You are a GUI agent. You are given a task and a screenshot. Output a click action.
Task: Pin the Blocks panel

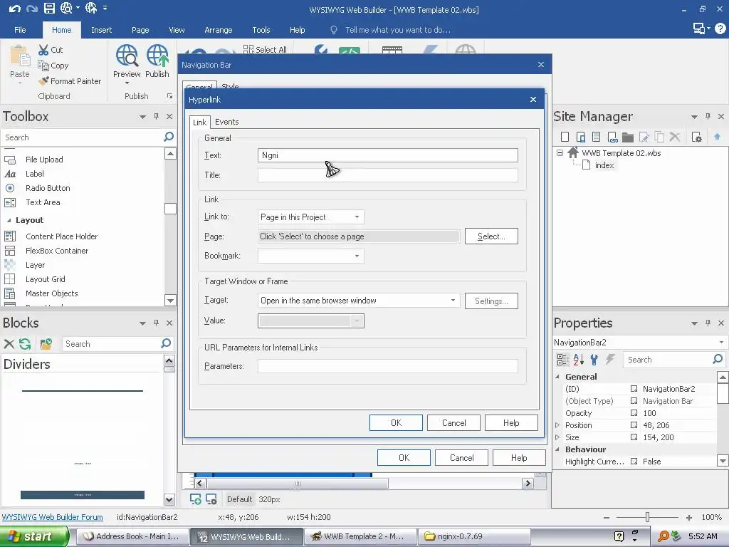pyautogui.click(x=156, y=323)
